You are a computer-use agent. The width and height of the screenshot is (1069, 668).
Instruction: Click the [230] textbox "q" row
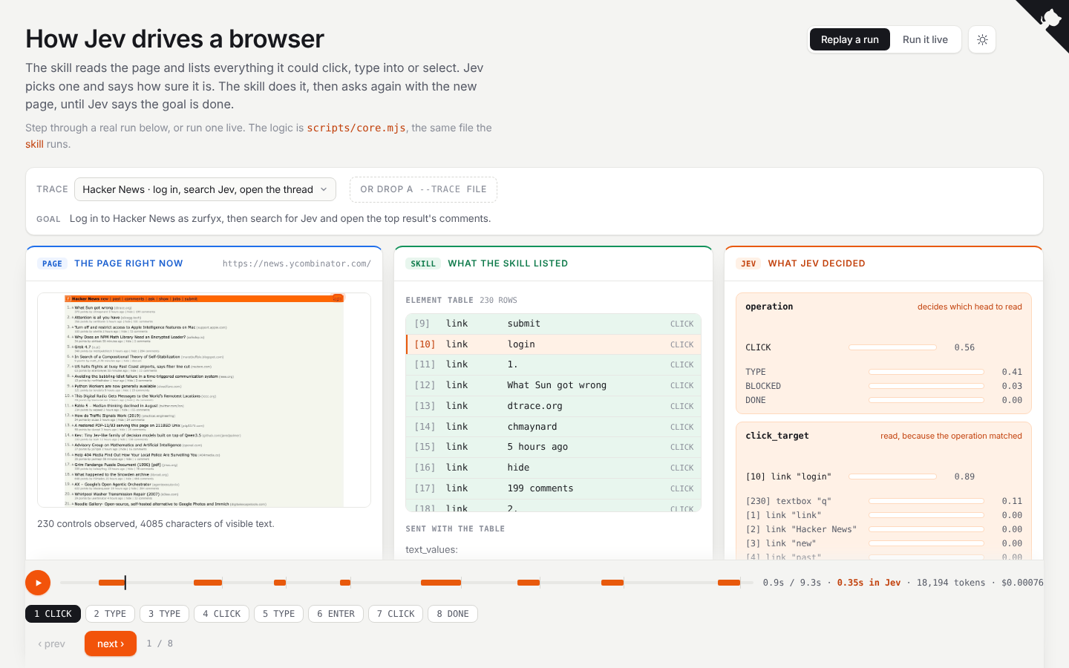883,501
